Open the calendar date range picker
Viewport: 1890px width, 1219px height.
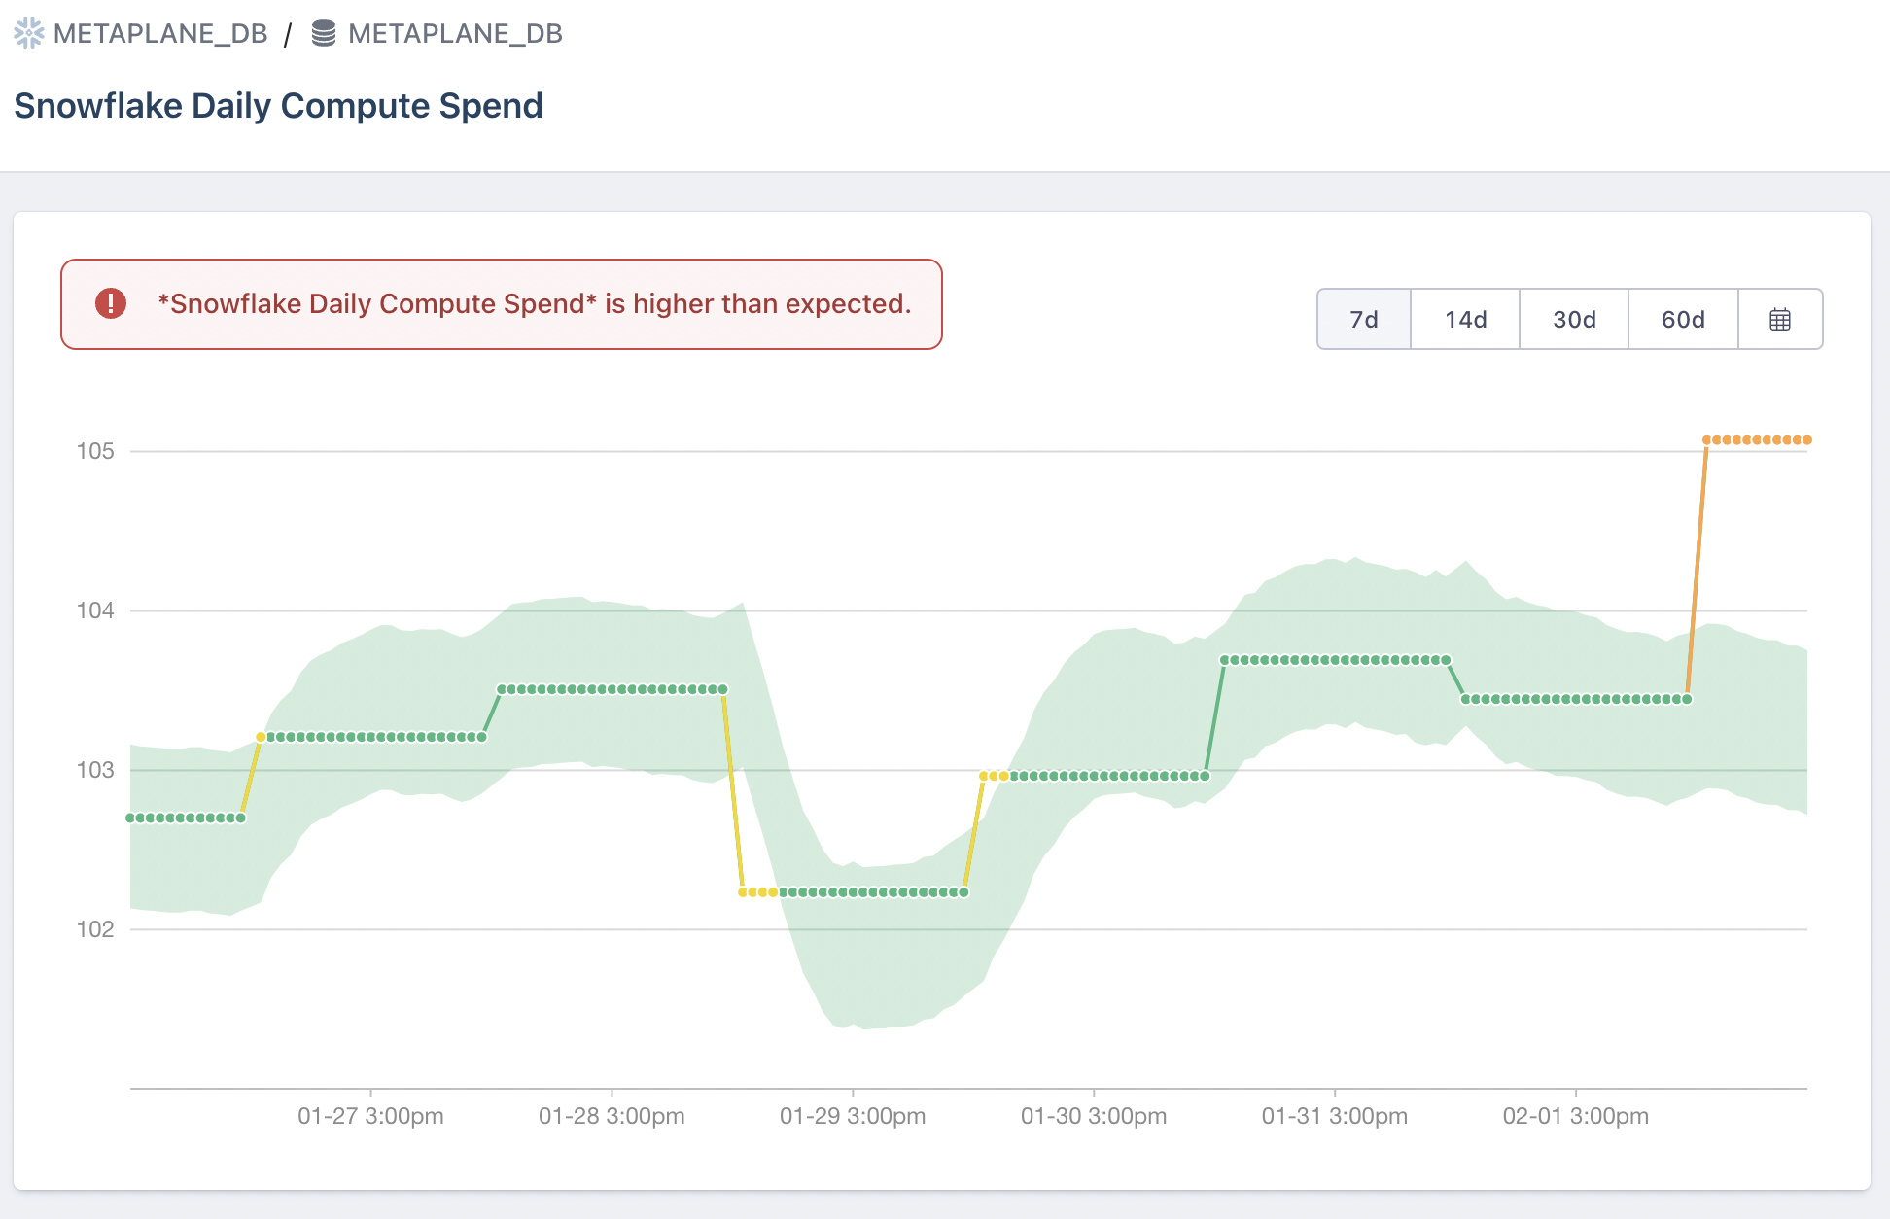[x=1779, y=319]
